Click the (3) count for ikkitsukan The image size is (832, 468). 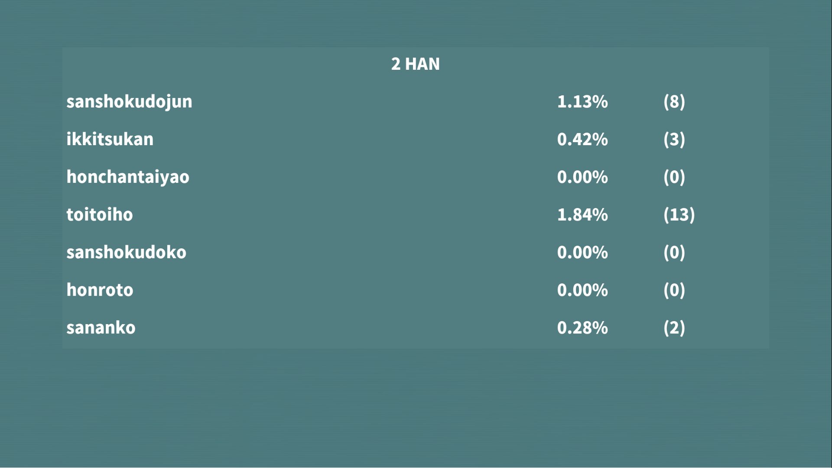pyautogui.click(x=674, y=140)
